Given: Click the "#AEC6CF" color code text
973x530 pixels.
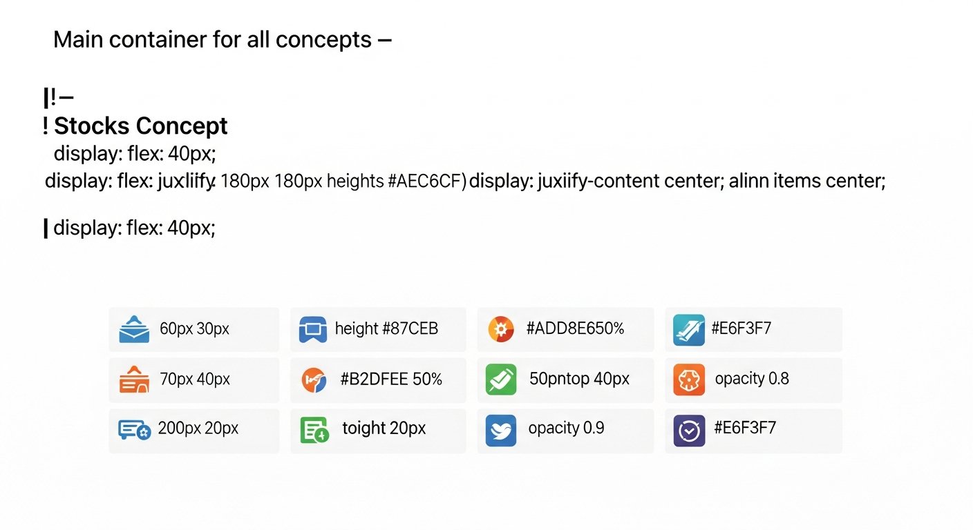Looking at the screenshot, I should [426, 181].
